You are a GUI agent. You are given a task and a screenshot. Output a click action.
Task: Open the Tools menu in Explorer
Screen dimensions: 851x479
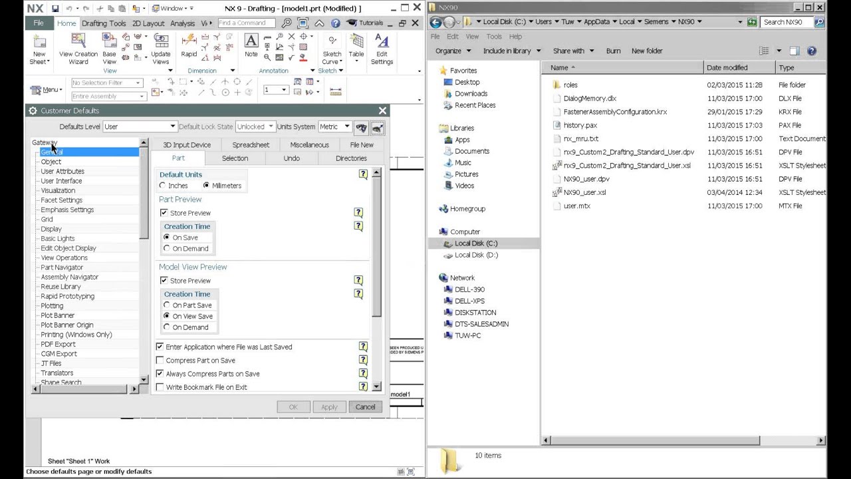tap(494, 37)
